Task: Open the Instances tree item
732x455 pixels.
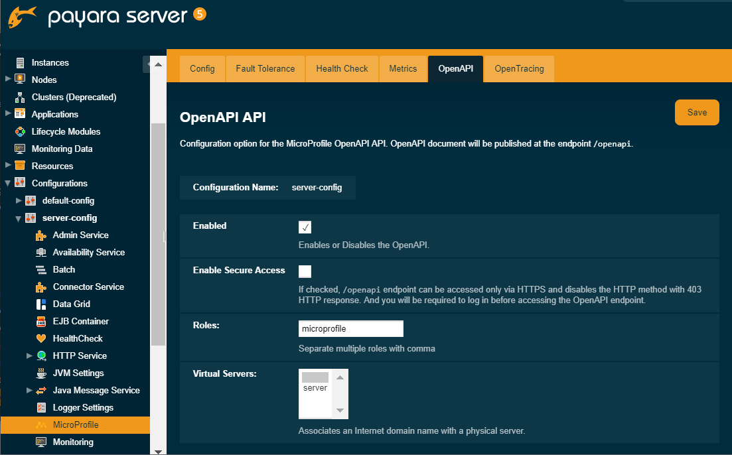Action: pos(50,62)
